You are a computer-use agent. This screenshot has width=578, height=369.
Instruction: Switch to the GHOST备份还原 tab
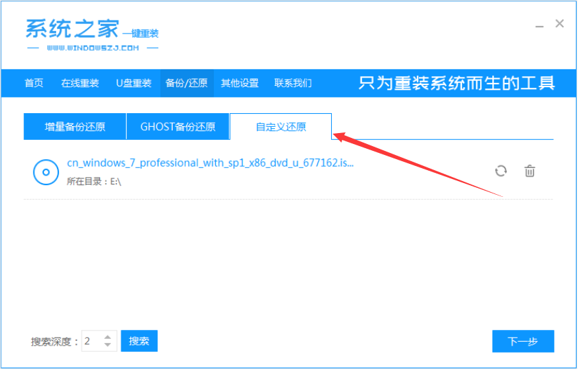178,127
